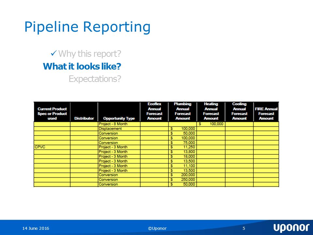Click the "Project - 8 Month" cell
This screenshot has width=313, height=235.
click(119, 124)
